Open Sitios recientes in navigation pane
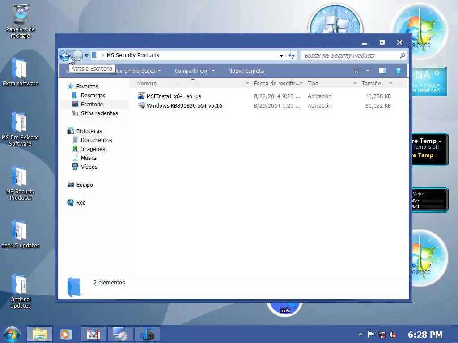Screen dimensions: 458x343 click(99, 113)
